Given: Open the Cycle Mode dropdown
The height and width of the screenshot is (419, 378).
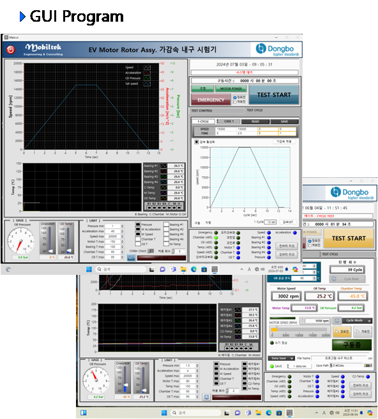Looking at the screenshot, I should (x=357, y=320).
